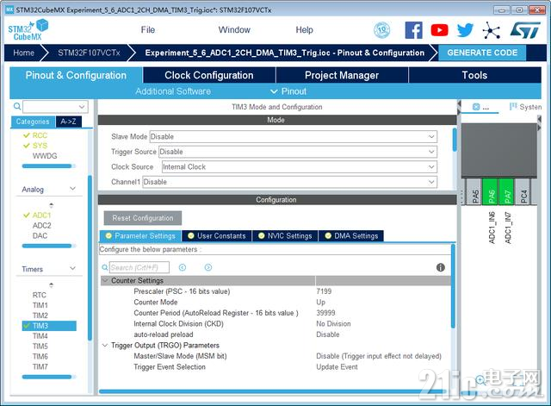Viewport: 551px width, 406px height.
Task: Select the green PA7 pin
Action: point(507,191)
